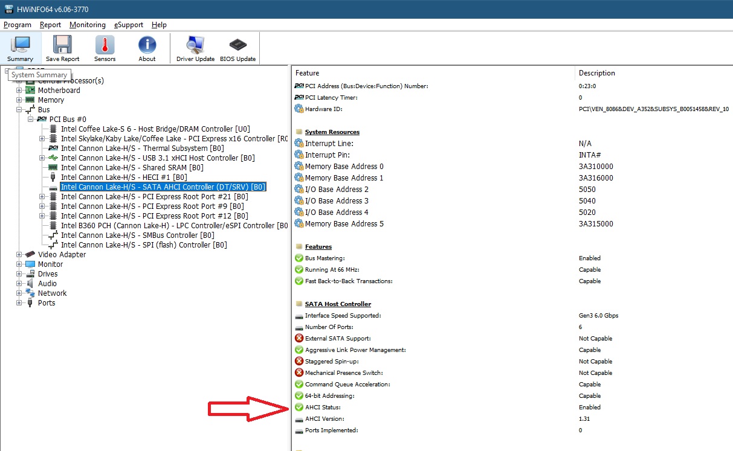Click the Command Queue Acceleration row
This screenshot has height=451, width=733.
pyautogui.click(x=512, y=384)
